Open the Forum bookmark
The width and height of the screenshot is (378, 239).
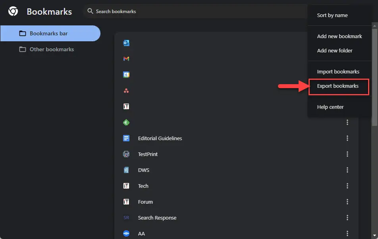tap(145, 202)
